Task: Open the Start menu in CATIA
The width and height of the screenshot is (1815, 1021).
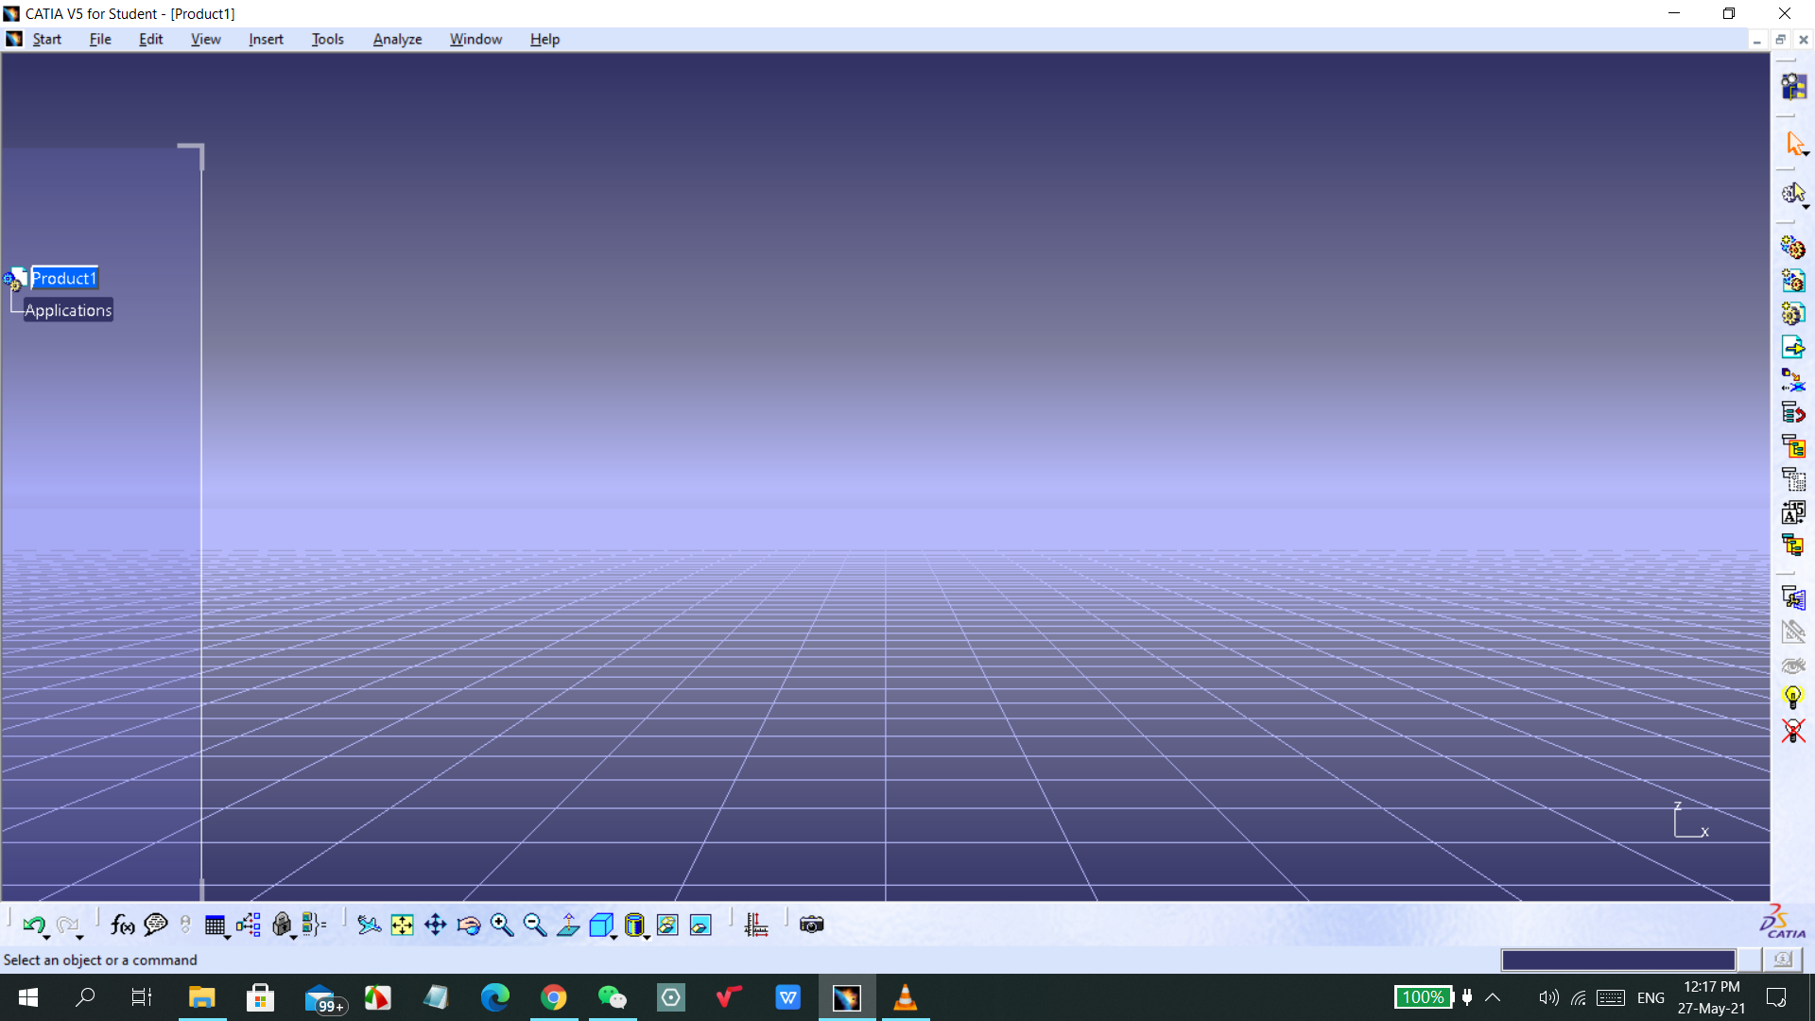Action: click(x=47, y=39)
